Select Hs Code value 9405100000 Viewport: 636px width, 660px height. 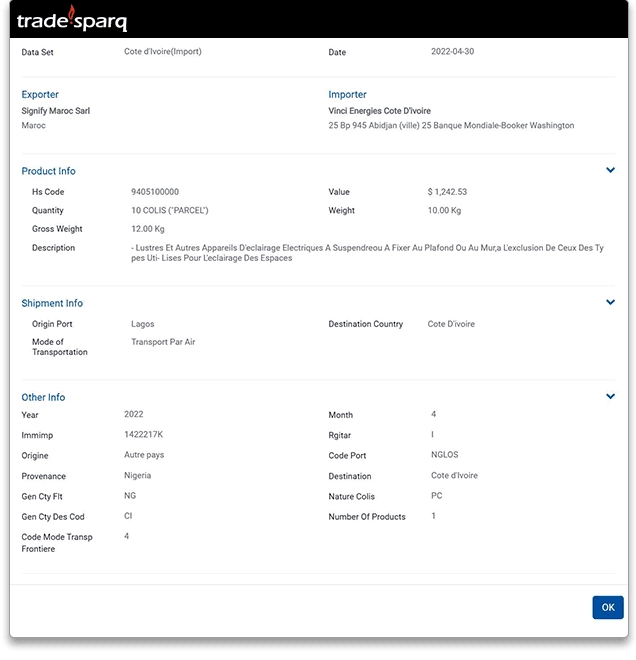155,192
